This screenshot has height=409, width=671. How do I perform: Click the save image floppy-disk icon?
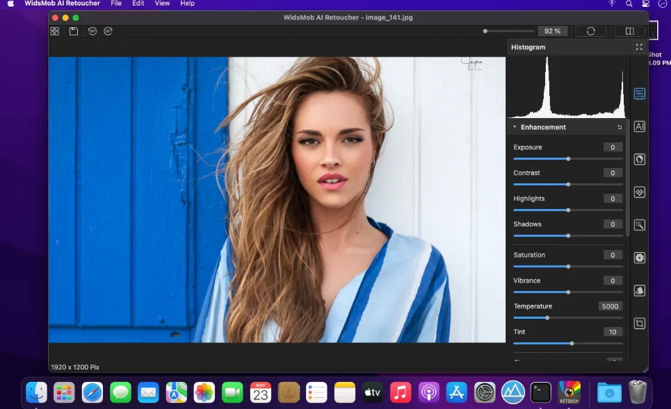(74, 31)
